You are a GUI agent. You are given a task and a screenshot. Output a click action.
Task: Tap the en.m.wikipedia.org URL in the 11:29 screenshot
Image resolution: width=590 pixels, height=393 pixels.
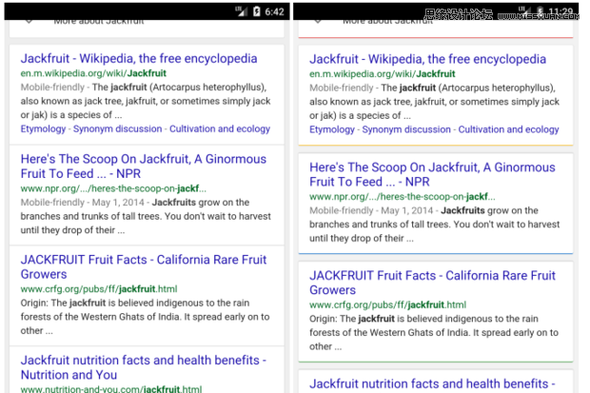pyautogui.click(x=383, y=74)
